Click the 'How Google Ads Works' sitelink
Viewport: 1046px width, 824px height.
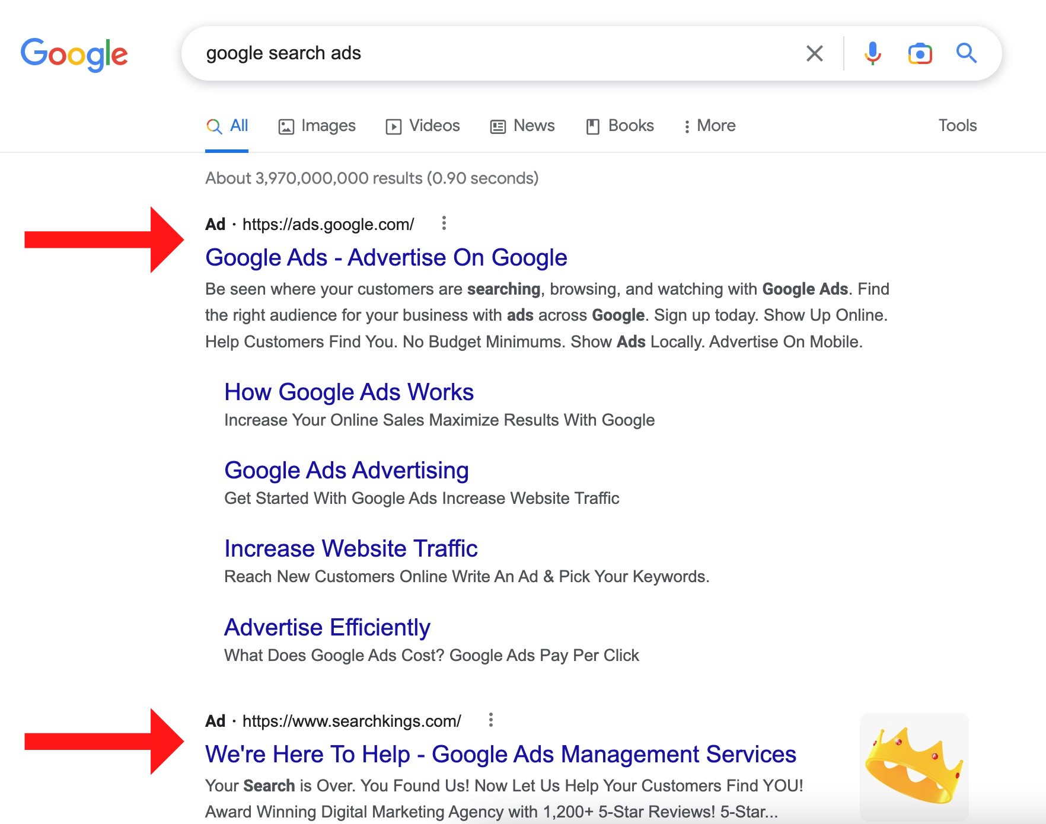pyautogui.click(x=348, y=392)
